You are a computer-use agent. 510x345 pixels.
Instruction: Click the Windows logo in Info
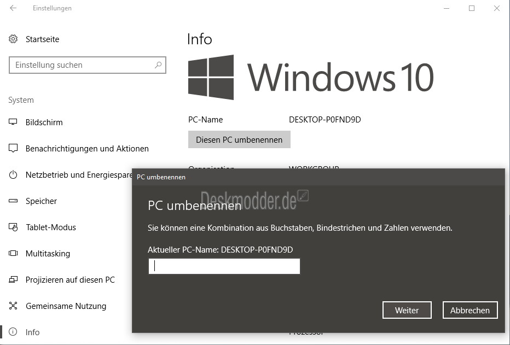tap(211, 77)
